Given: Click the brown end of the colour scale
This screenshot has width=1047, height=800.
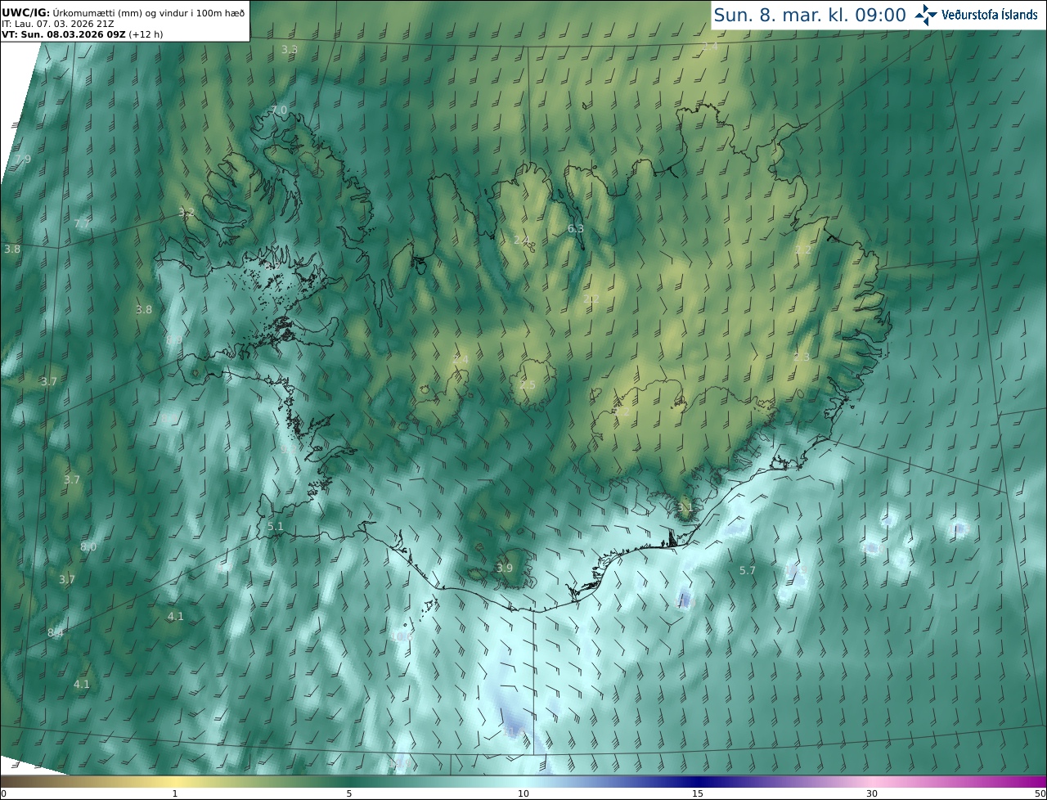Looking at the screenshot, I should click(x=10, y=781).
